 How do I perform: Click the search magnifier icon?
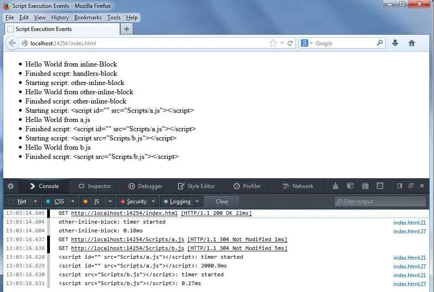pyautogui.click(x=379, y=43)
